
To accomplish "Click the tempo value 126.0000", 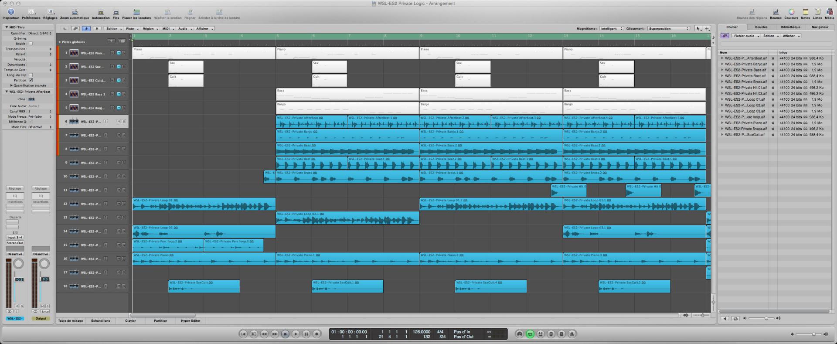I will [422, 332].
